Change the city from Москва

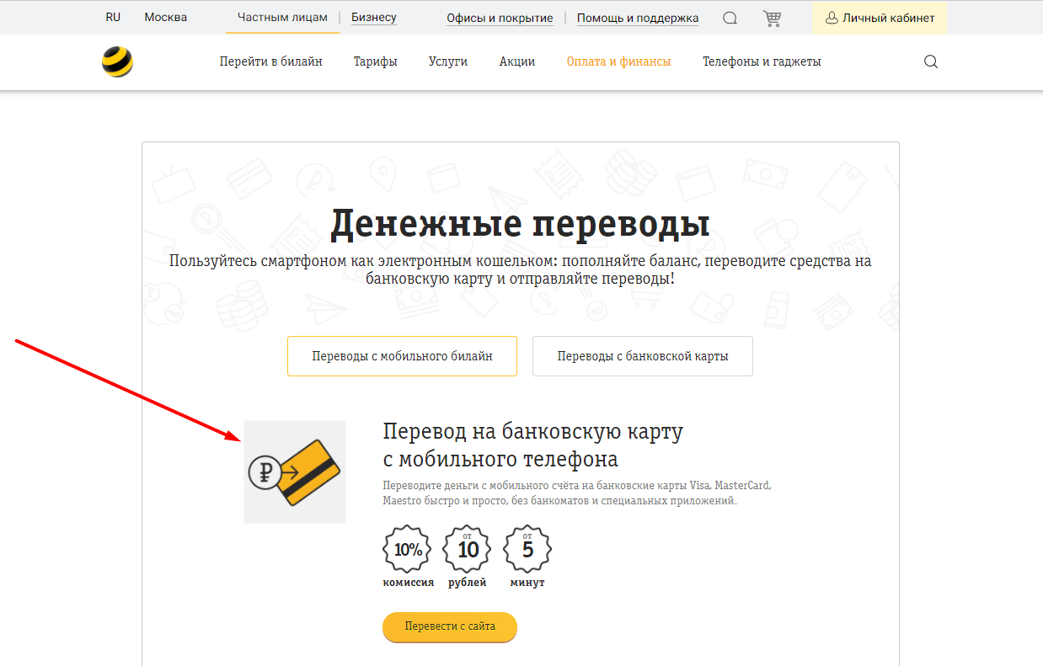click(x=165, y=18)
